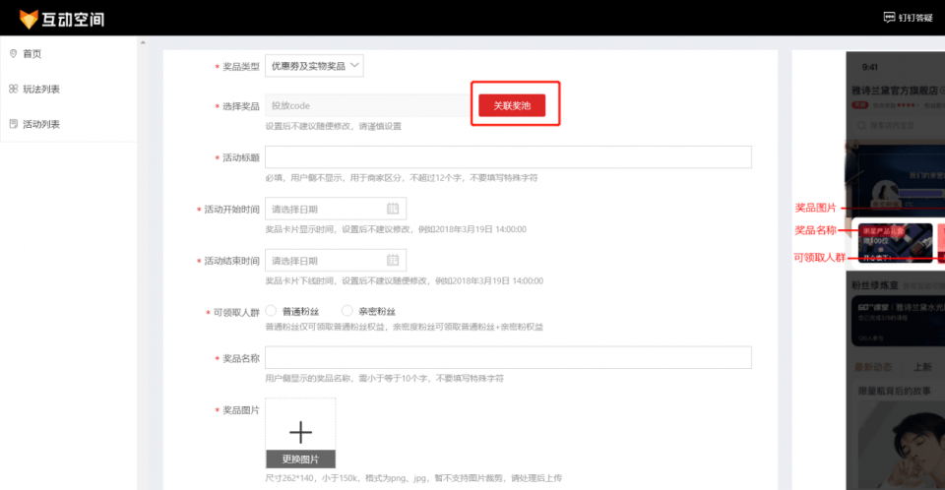Select the 亲密粉丝 radio button
The image size is (945, 490).
coord(348,312)
